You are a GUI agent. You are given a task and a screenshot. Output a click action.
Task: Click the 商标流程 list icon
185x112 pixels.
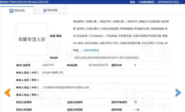coord(45,11)
